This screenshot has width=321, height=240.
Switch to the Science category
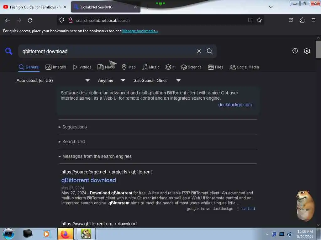pos(191,67)
